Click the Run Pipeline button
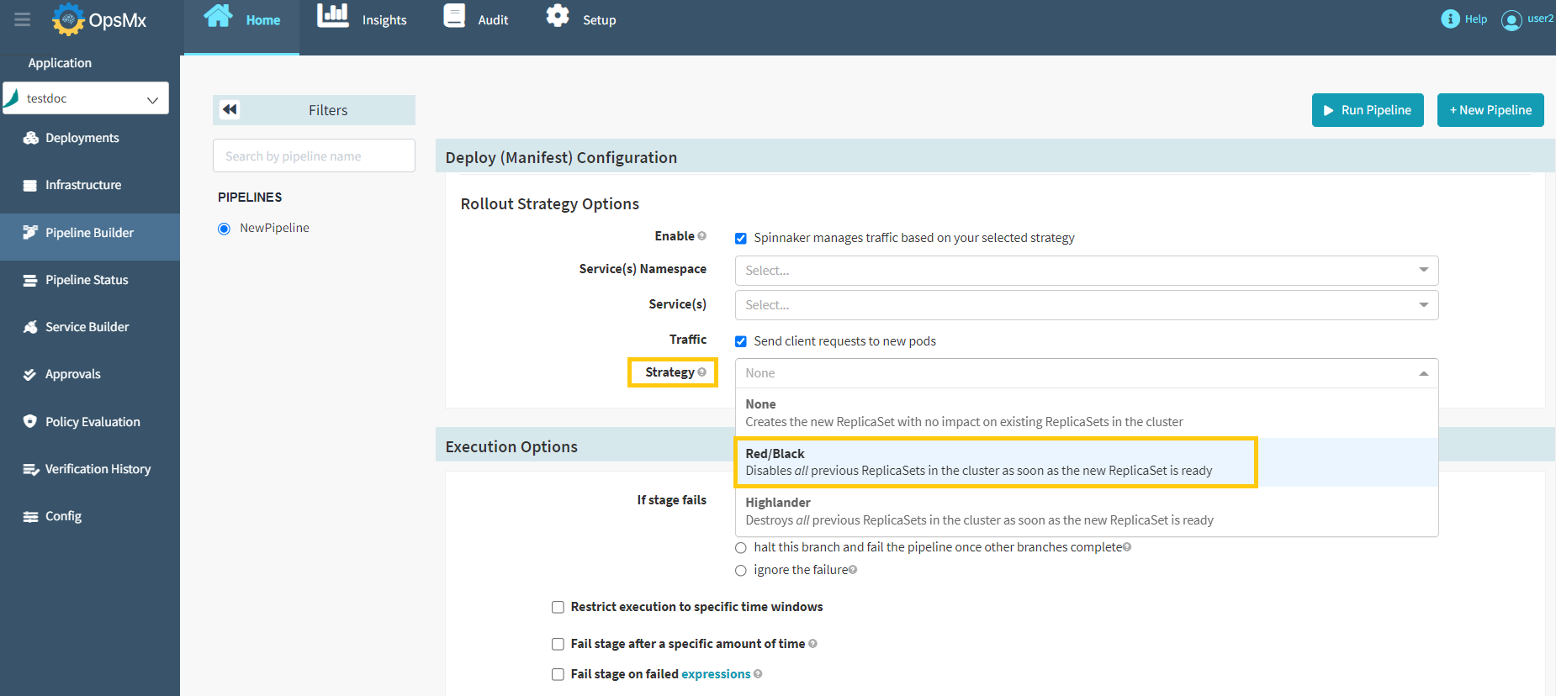This screenshot has height=696, width=1556. [1367, 110]
